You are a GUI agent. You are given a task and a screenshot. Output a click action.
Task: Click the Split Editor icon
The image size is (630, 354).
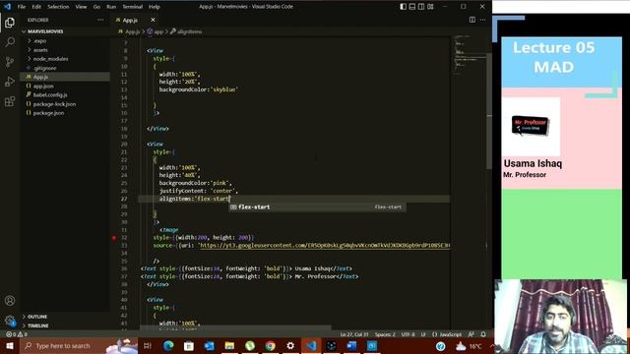pyautogui.click(x=472, y=20)
